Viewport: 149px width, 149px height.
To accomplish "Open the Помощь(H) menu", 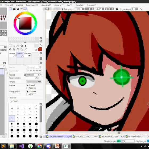I will click(x=92, y=5).
